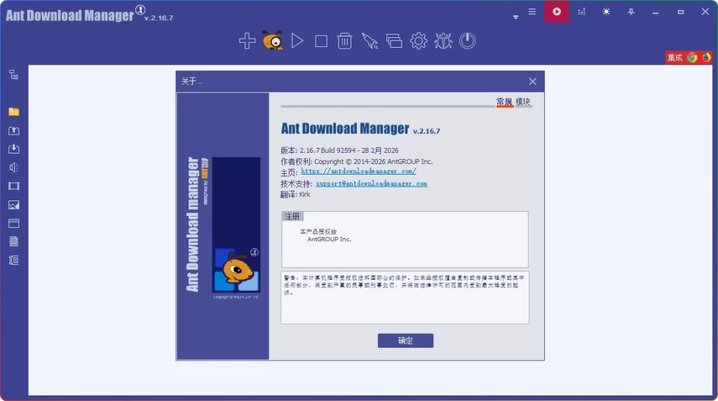Select the video film sidebar category
The width and height of the screenshot is (718, 401).
pyautogui.click(x=14, y=186)
